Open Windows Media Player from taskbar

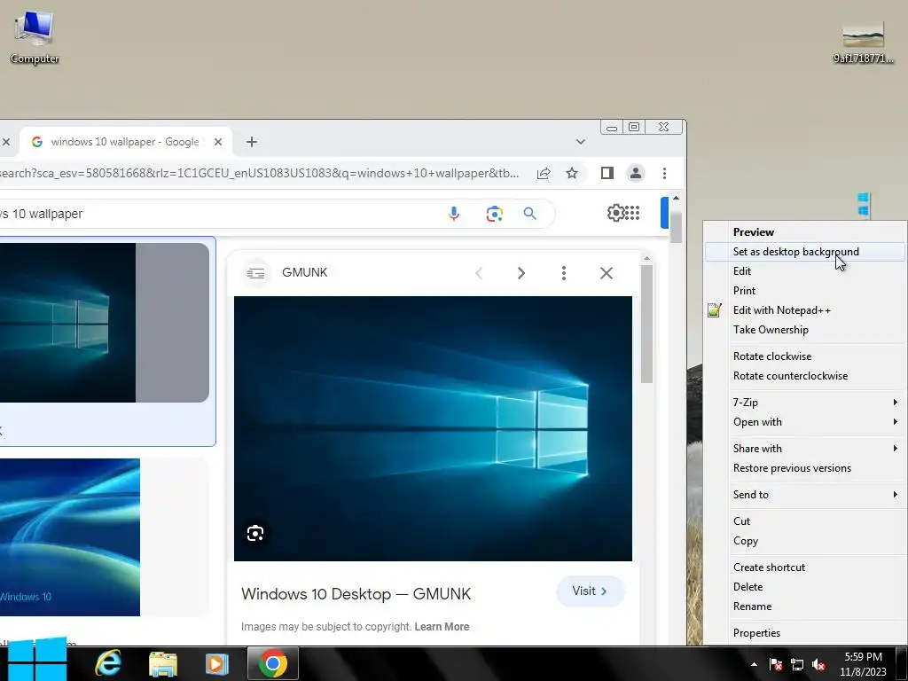(217, 663)
